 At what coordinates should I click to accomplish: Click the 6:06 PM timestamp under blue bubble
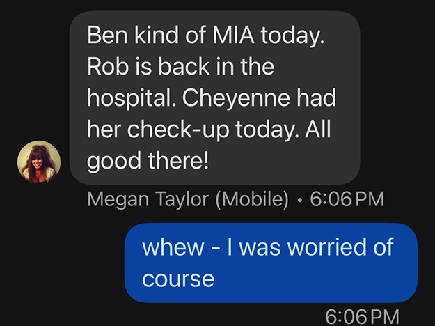363,316
